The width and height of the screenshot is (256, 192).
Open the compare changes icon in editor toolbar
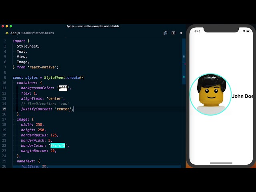pos(165,33)
